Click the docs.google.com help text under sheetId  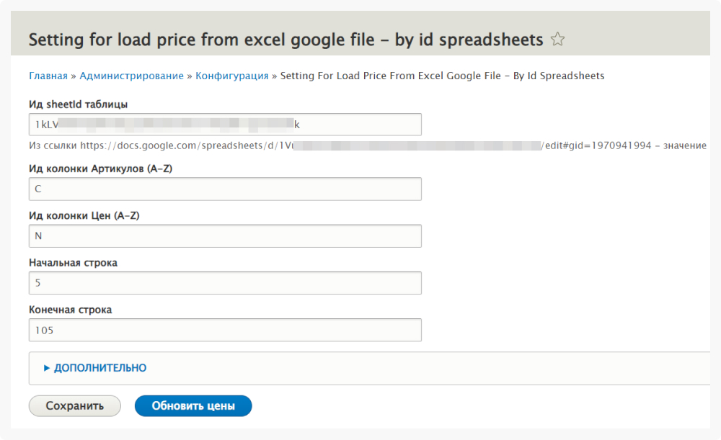pos(360,145)
